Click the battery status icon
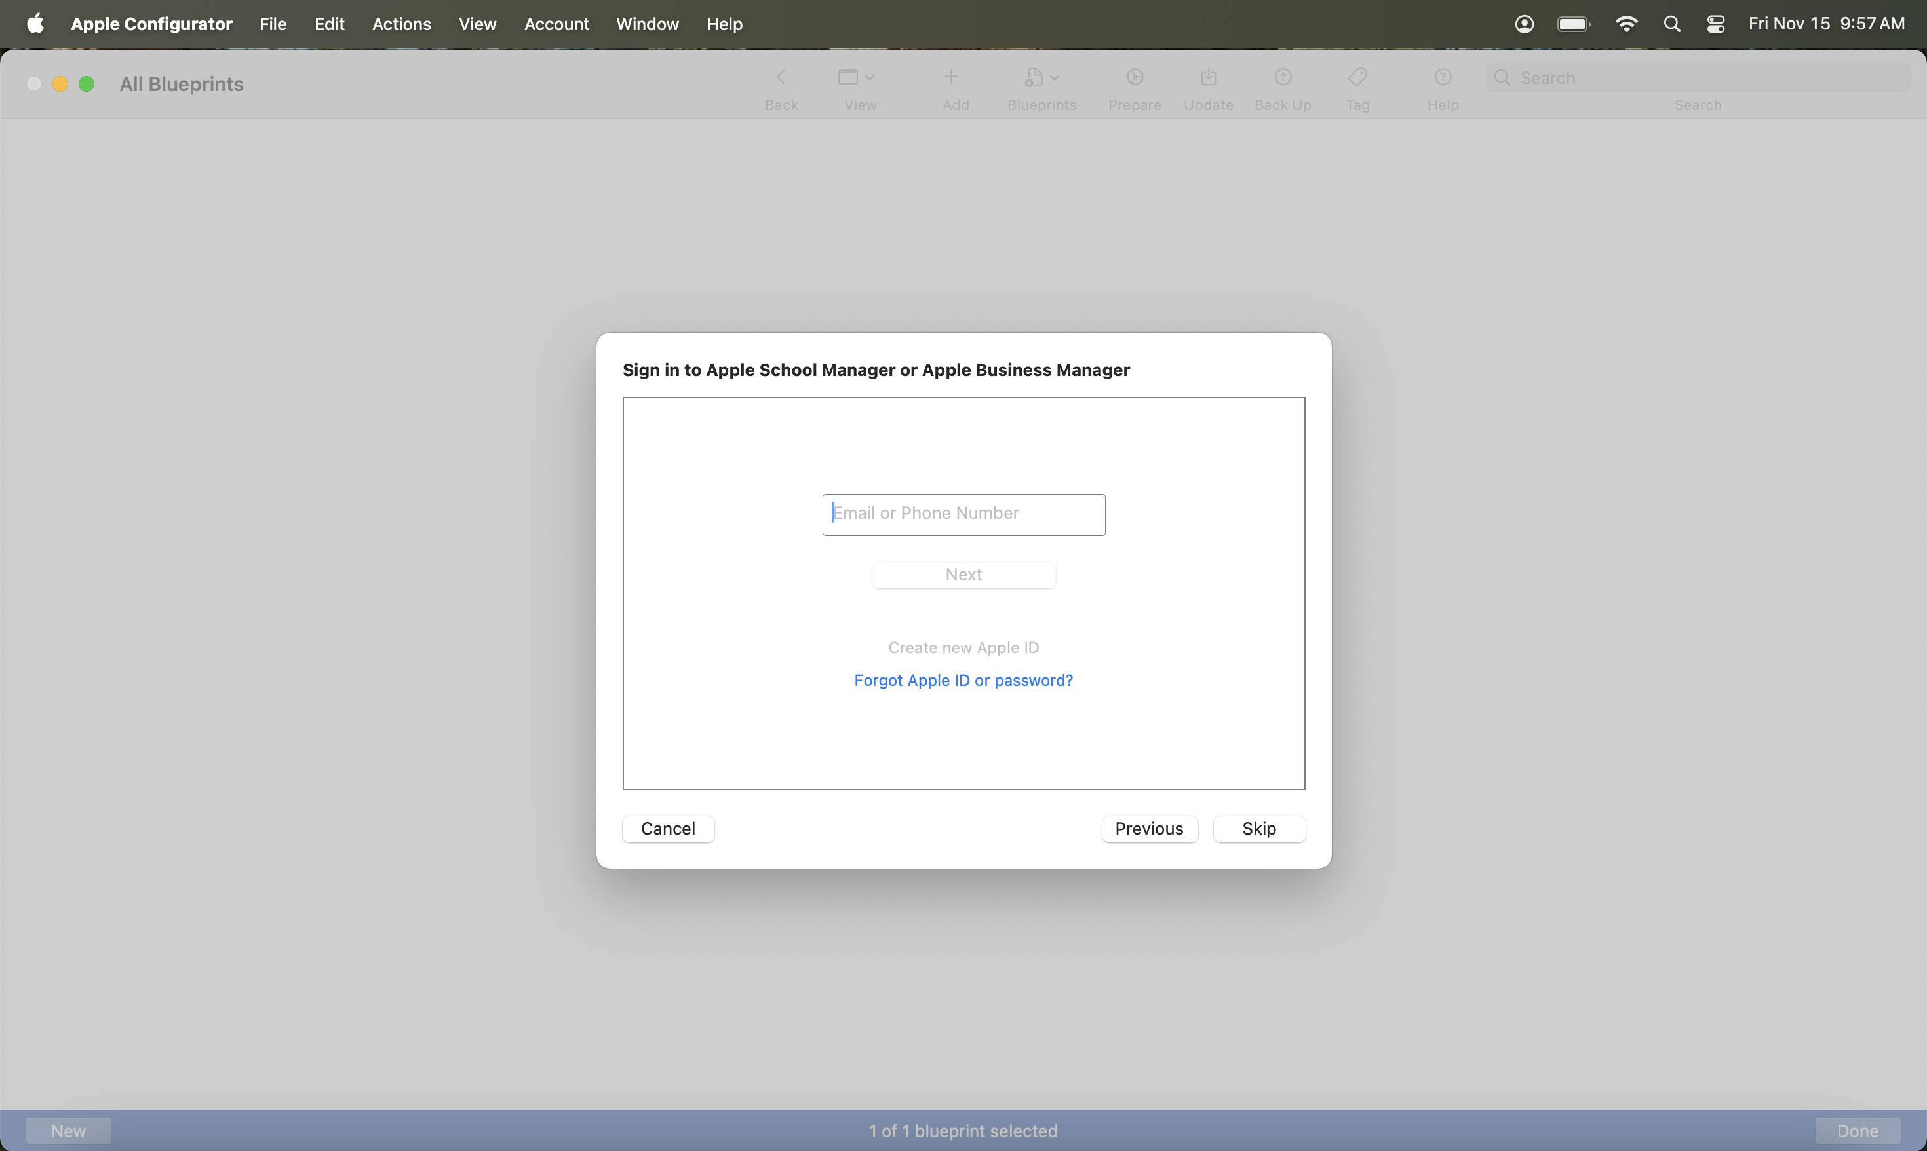 (x=1574, y=24)
